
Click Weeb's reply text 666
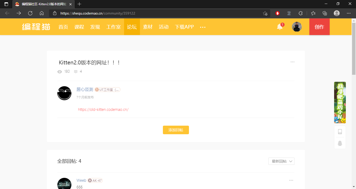point(79,187)
